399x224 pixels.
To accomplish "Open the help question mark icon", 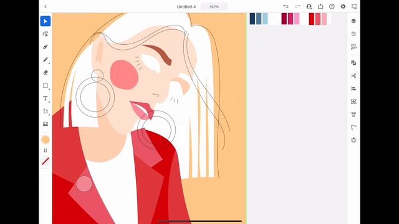I will coord(332,7).
